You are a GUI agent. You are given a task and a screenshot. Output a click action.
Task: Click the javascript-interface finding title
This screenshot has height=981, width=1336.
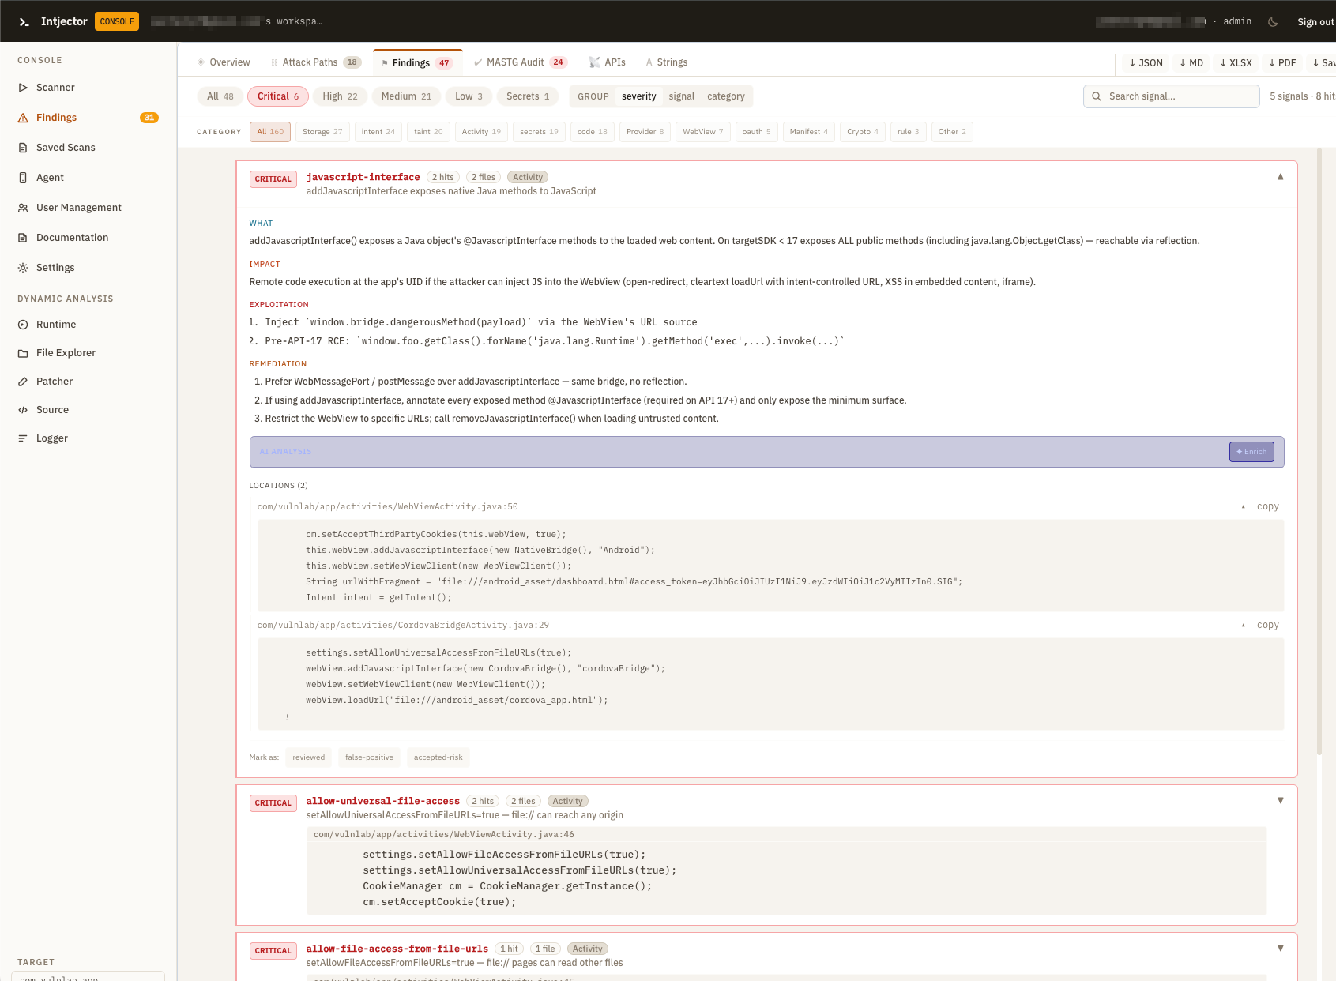(363, 178)
